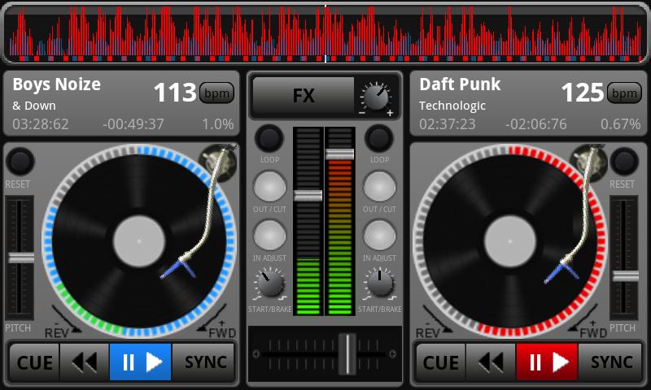The width and height of the screenshot is (651, 390).
Task: Click the 113 tempo value
Action: point(175,93)
